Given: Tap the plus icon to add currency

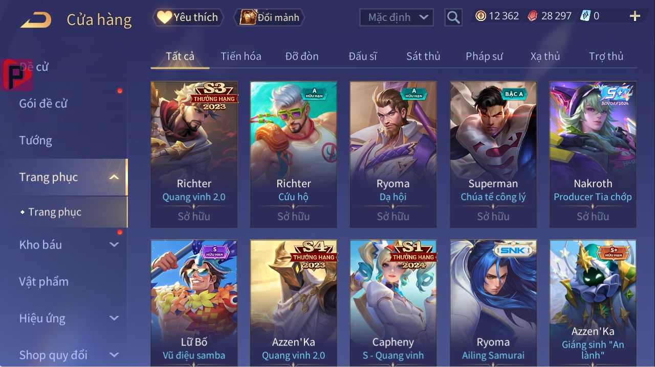Looking at the screenshot, I should tap(635, 16).
